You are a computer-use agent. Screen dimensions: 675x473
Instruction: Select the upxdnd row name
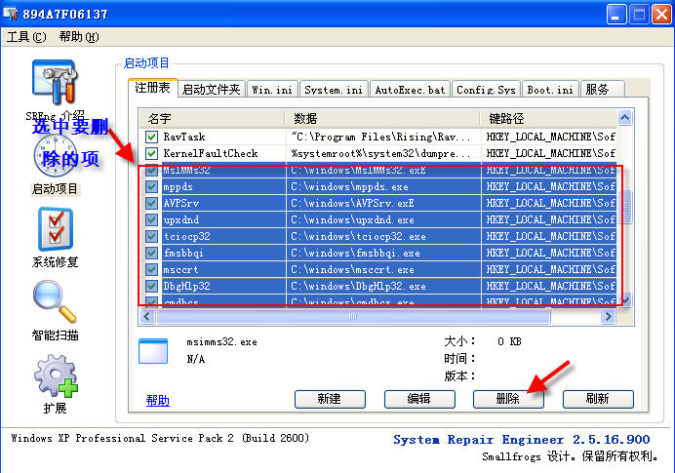(180, 220)
